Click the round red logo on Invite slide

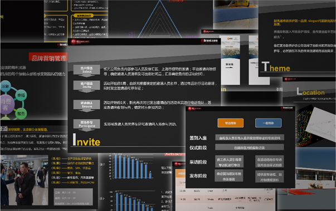click(74, 42)
